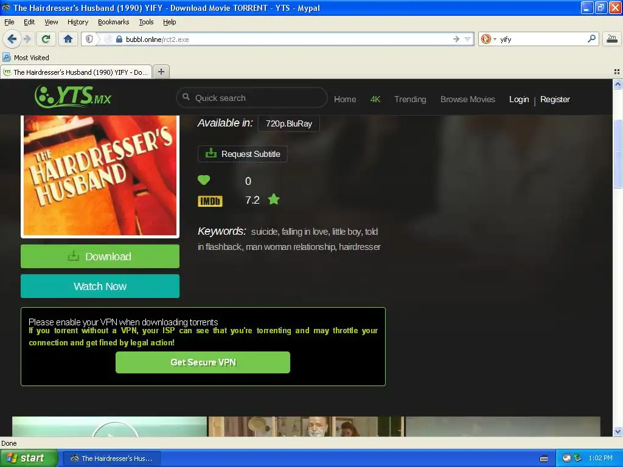Screen dimensions: 623x467
Task: Click the Login link
Action: pyautogui.click(x=519, y=99)
